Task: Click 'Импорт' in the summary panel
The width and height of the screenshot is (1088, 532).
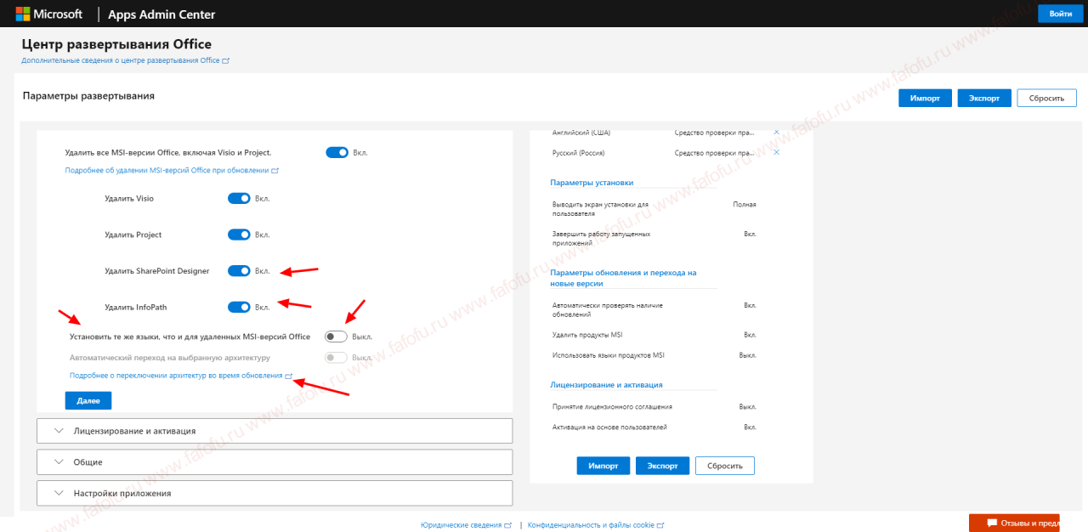Action: 603,466
